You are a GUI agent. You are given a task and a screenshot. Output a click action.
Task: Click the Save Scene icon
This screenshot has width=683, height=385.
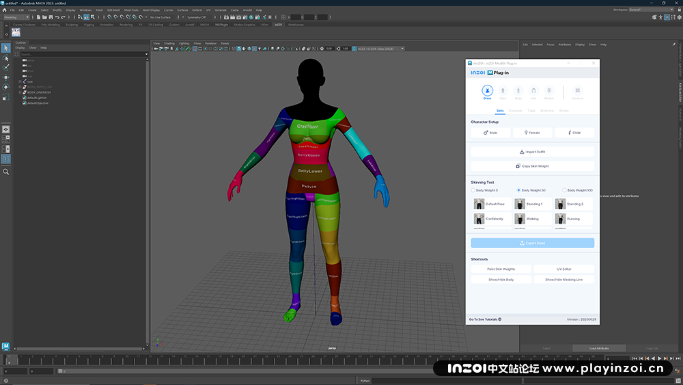click(51, 17)
